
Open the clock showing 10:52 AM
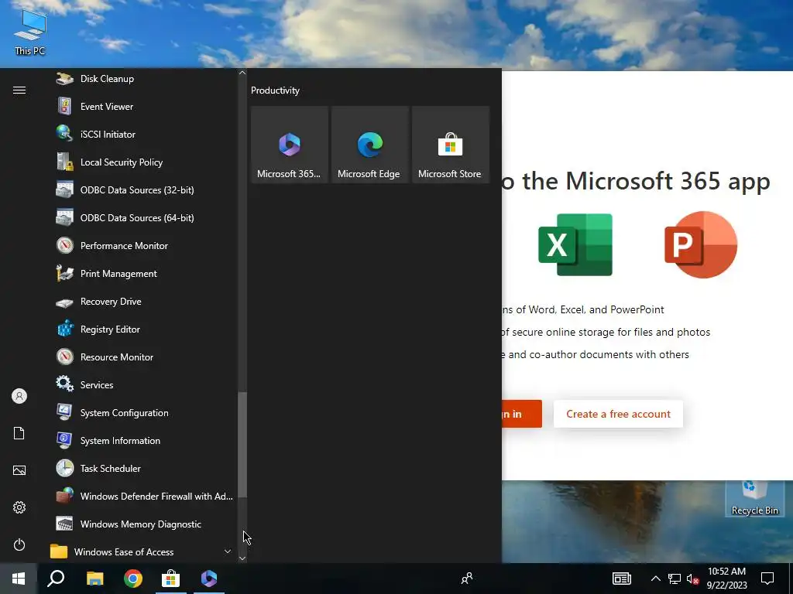tap(726, 579)
